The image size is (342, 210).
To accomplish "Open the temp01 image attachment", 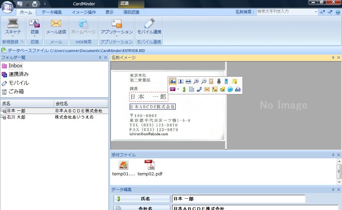I will (124, 168).
